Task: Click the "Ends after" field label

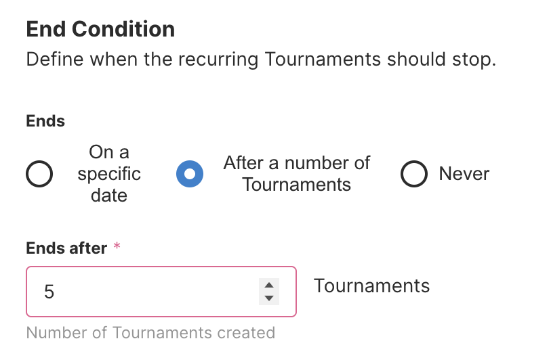Action: click(x=66, y=248)
